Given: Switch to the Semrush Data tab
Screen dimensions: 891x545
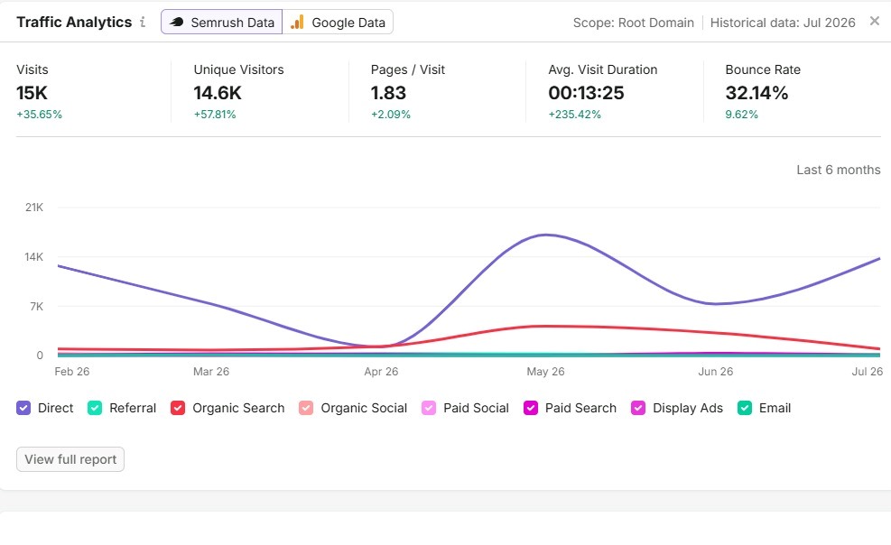Looking at the screenshot, I should 221,23.
